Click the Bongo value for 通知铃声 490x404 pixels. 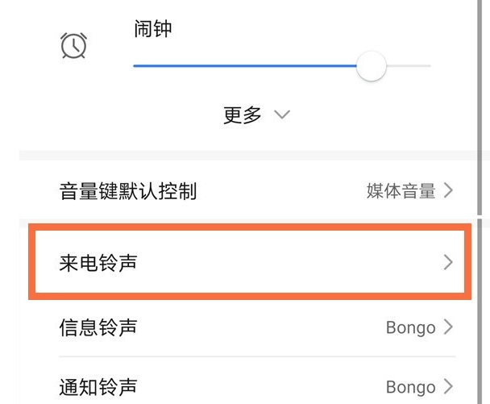point(410,386)
